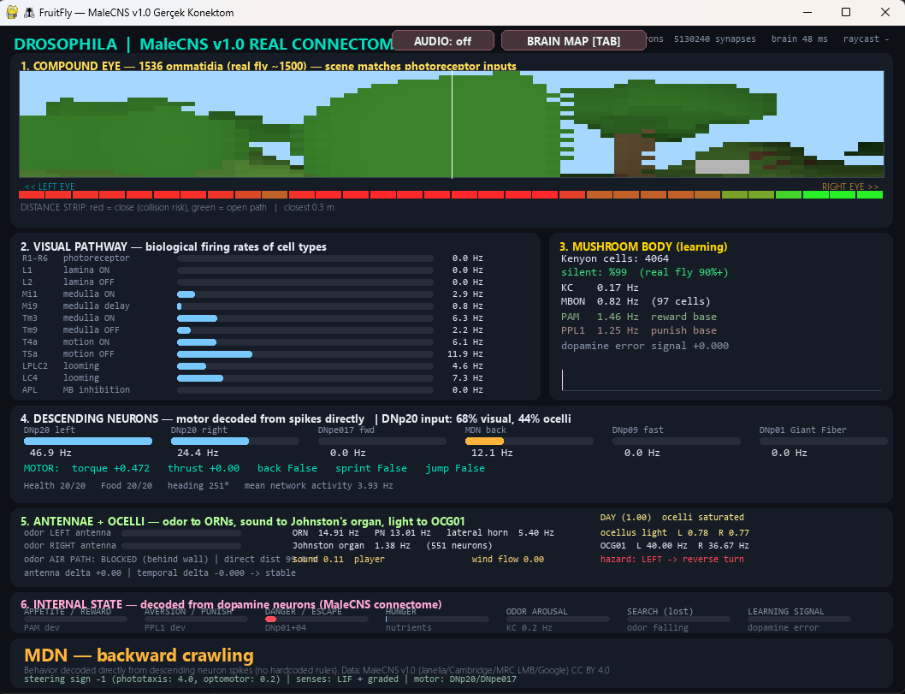Click the Tm3 medulla ON rate bar
This screenshot has width=905, height=694.
point(305,318)
